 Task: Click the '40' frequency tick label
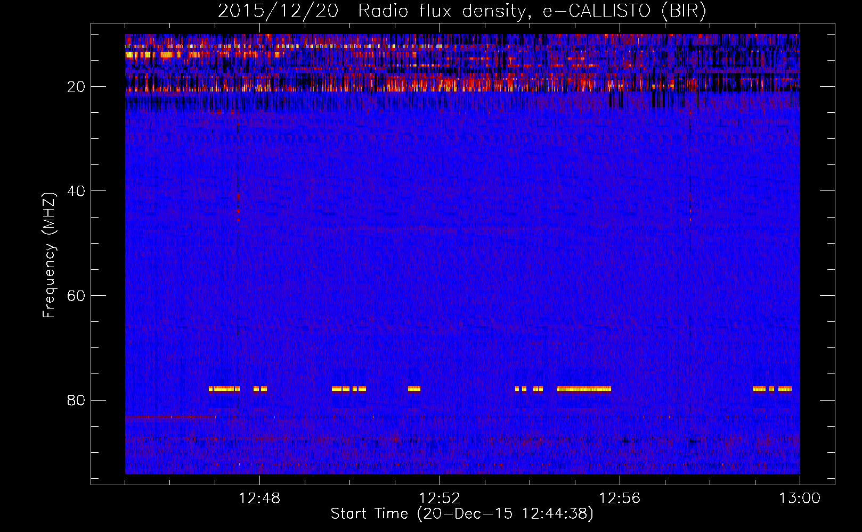coord(77,191)
